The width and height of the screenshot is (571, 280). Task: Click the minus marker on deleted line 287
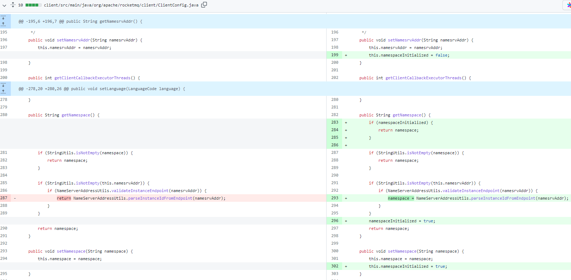[x=15, y=198]
